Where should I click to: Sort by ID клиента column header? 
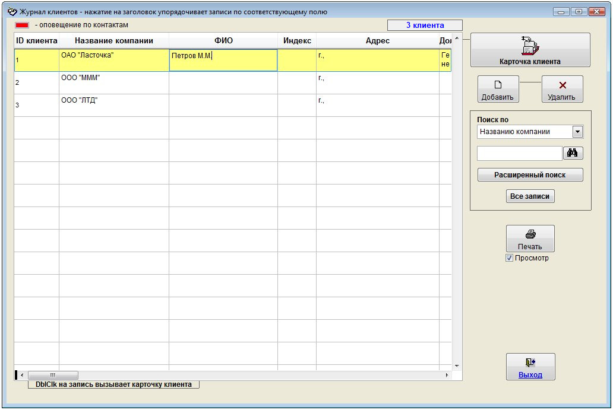click(36, 41)
